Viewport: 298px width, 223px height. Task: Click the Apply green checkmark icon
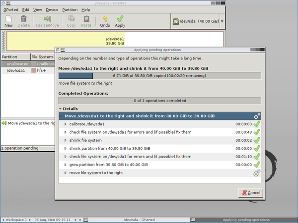(x=120, y=19)
